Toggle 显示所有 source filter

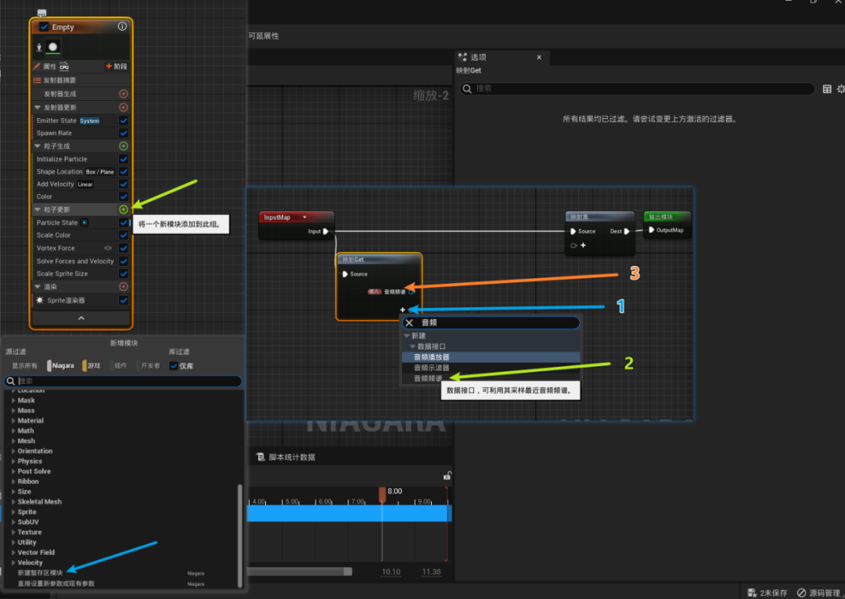[x=24, y=366]
